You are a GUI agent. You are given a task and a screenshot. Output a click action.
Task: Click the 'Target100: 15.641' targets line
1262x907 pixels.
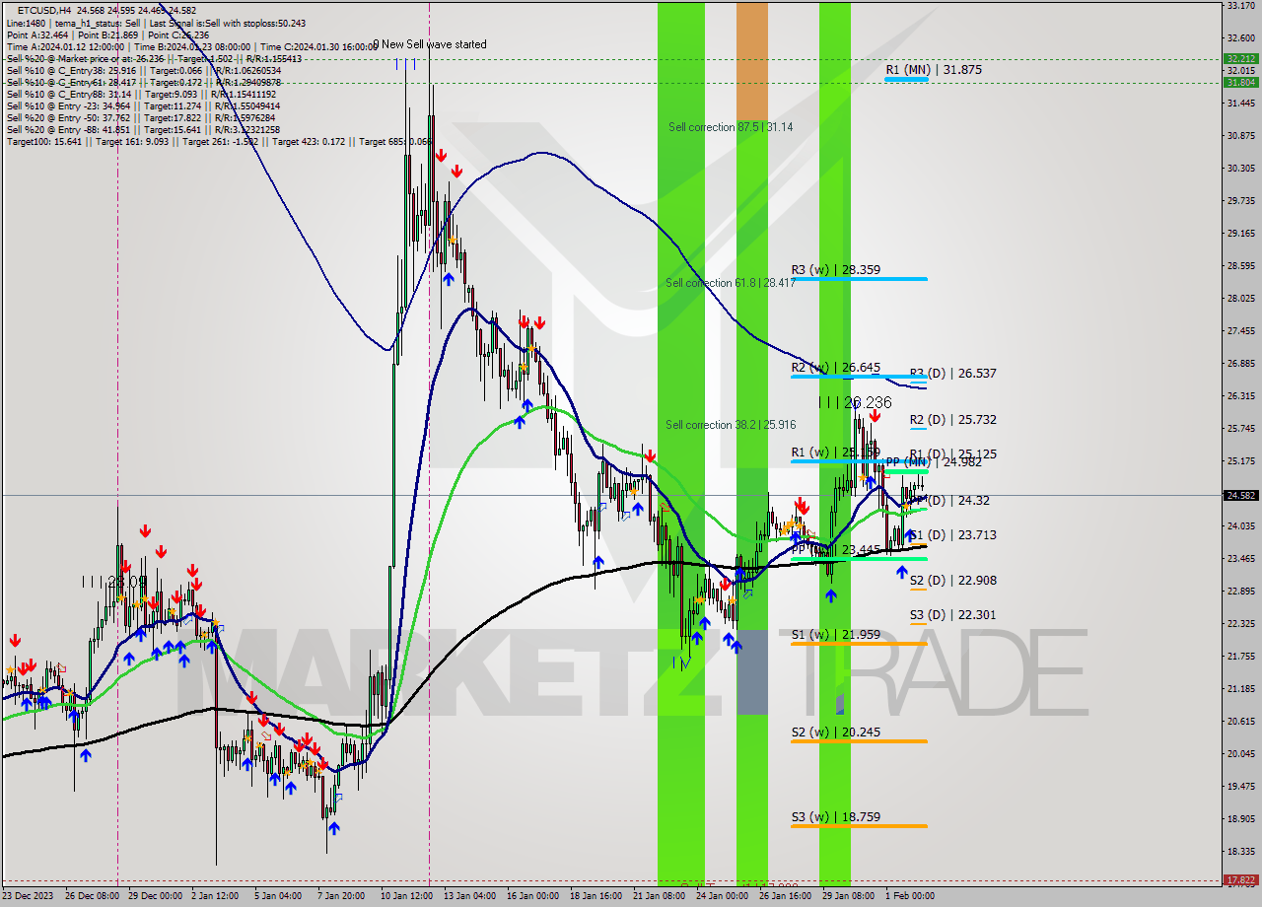tap(219, 142)
